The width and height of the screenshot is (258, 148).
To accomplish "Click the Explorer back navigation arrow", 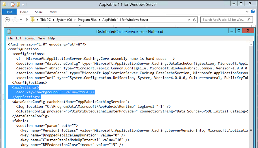I will 7,20.
